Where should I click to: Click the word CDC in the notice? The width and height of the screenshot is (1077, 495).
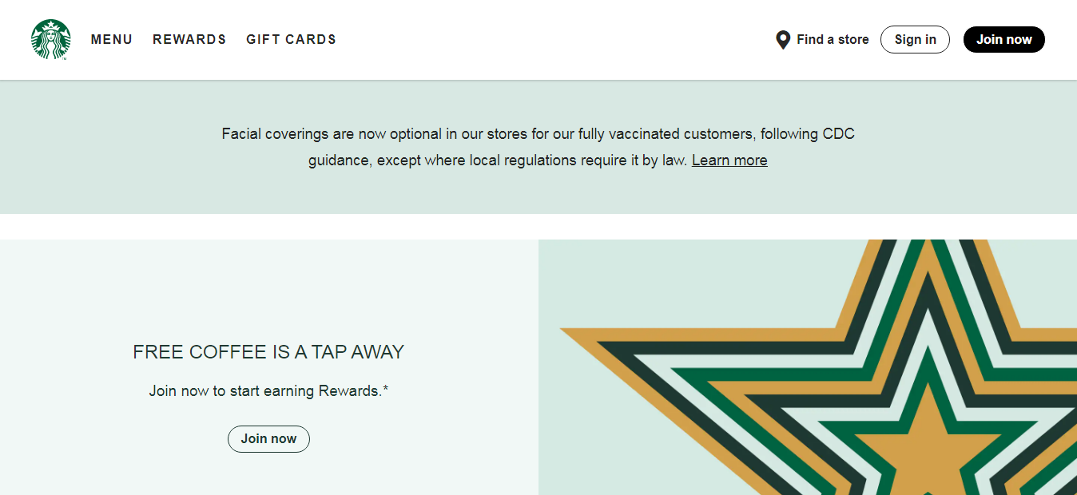837,134
